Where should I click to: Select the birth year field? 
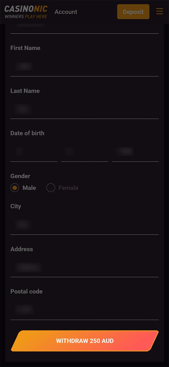135,152
